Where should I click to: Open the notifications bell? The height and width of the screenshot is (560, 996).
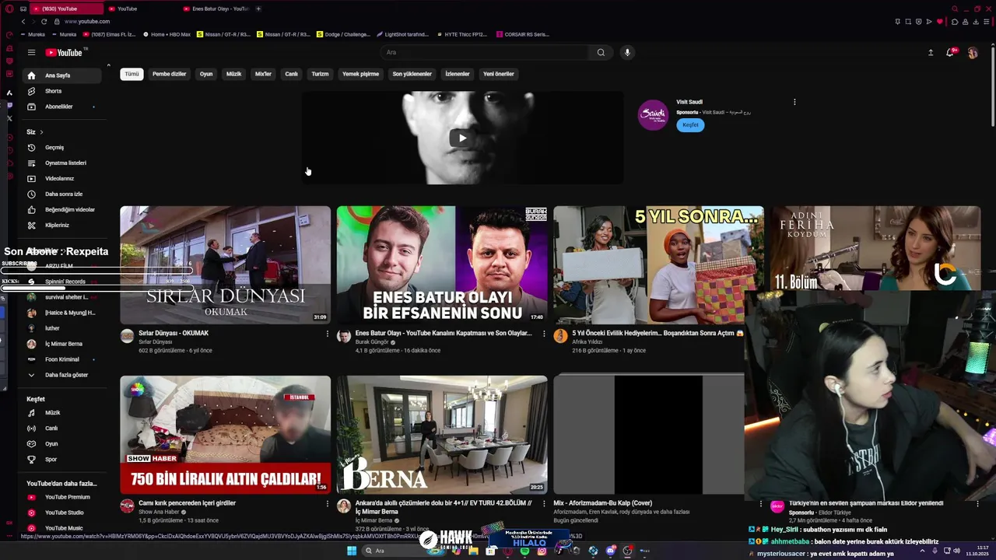pos(950,53)
